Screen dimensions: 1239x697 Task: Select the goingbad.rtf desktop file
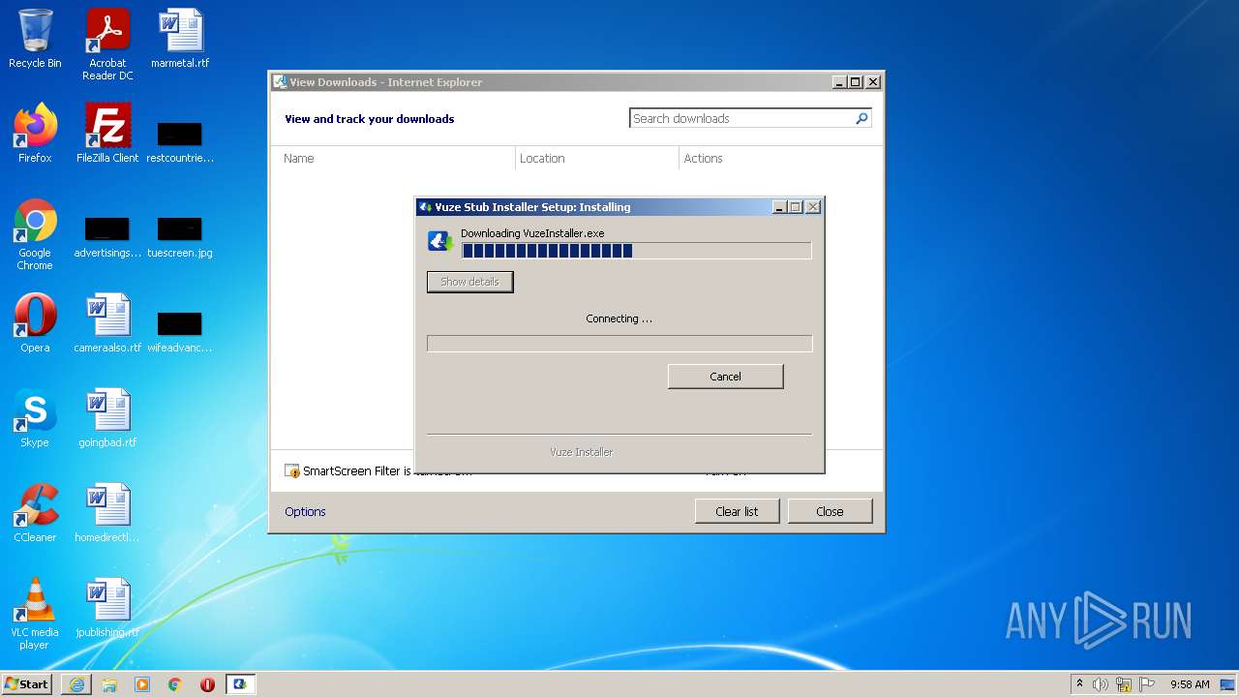coord(107,418)
